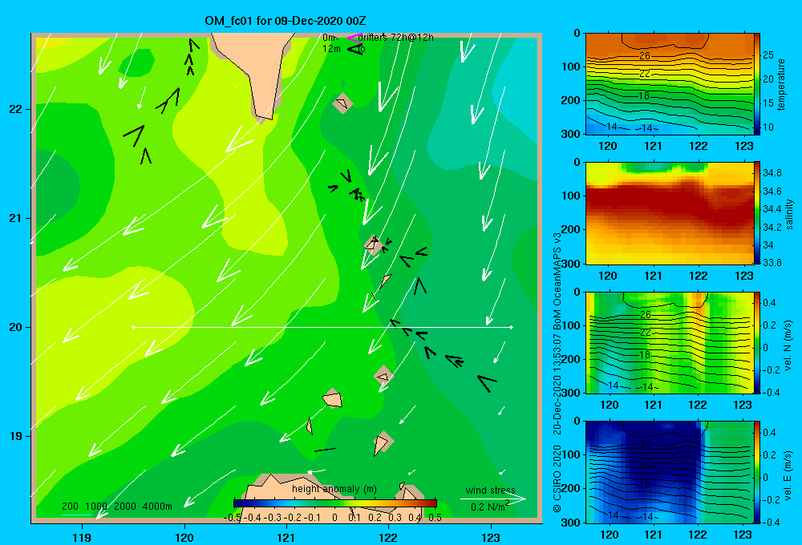Click the 'drifters 72h@12h' legend text
Image resolution: width=802 pixels, height=545 pixels.
click(x=396, y=38)
